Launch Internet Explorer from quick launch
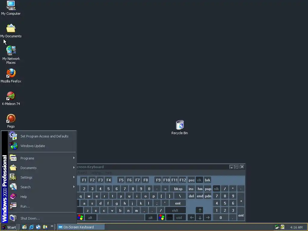 pos(31,227)
